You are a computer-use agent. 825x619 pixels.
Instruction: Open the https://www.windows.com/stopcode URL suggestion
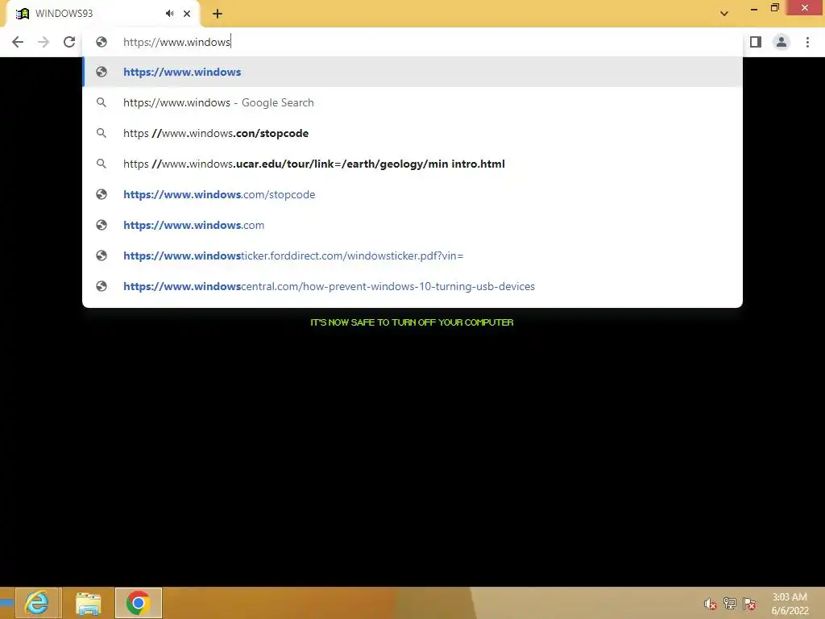coord(412,194)
